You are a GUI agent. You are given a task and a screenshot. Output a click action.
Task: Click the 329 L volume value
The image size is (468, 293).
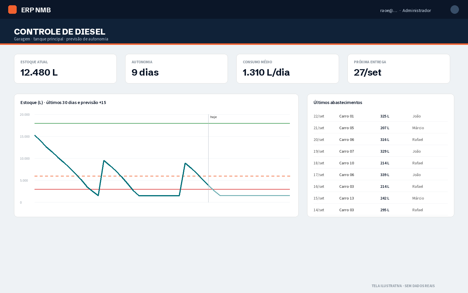[x=385, y=151]
